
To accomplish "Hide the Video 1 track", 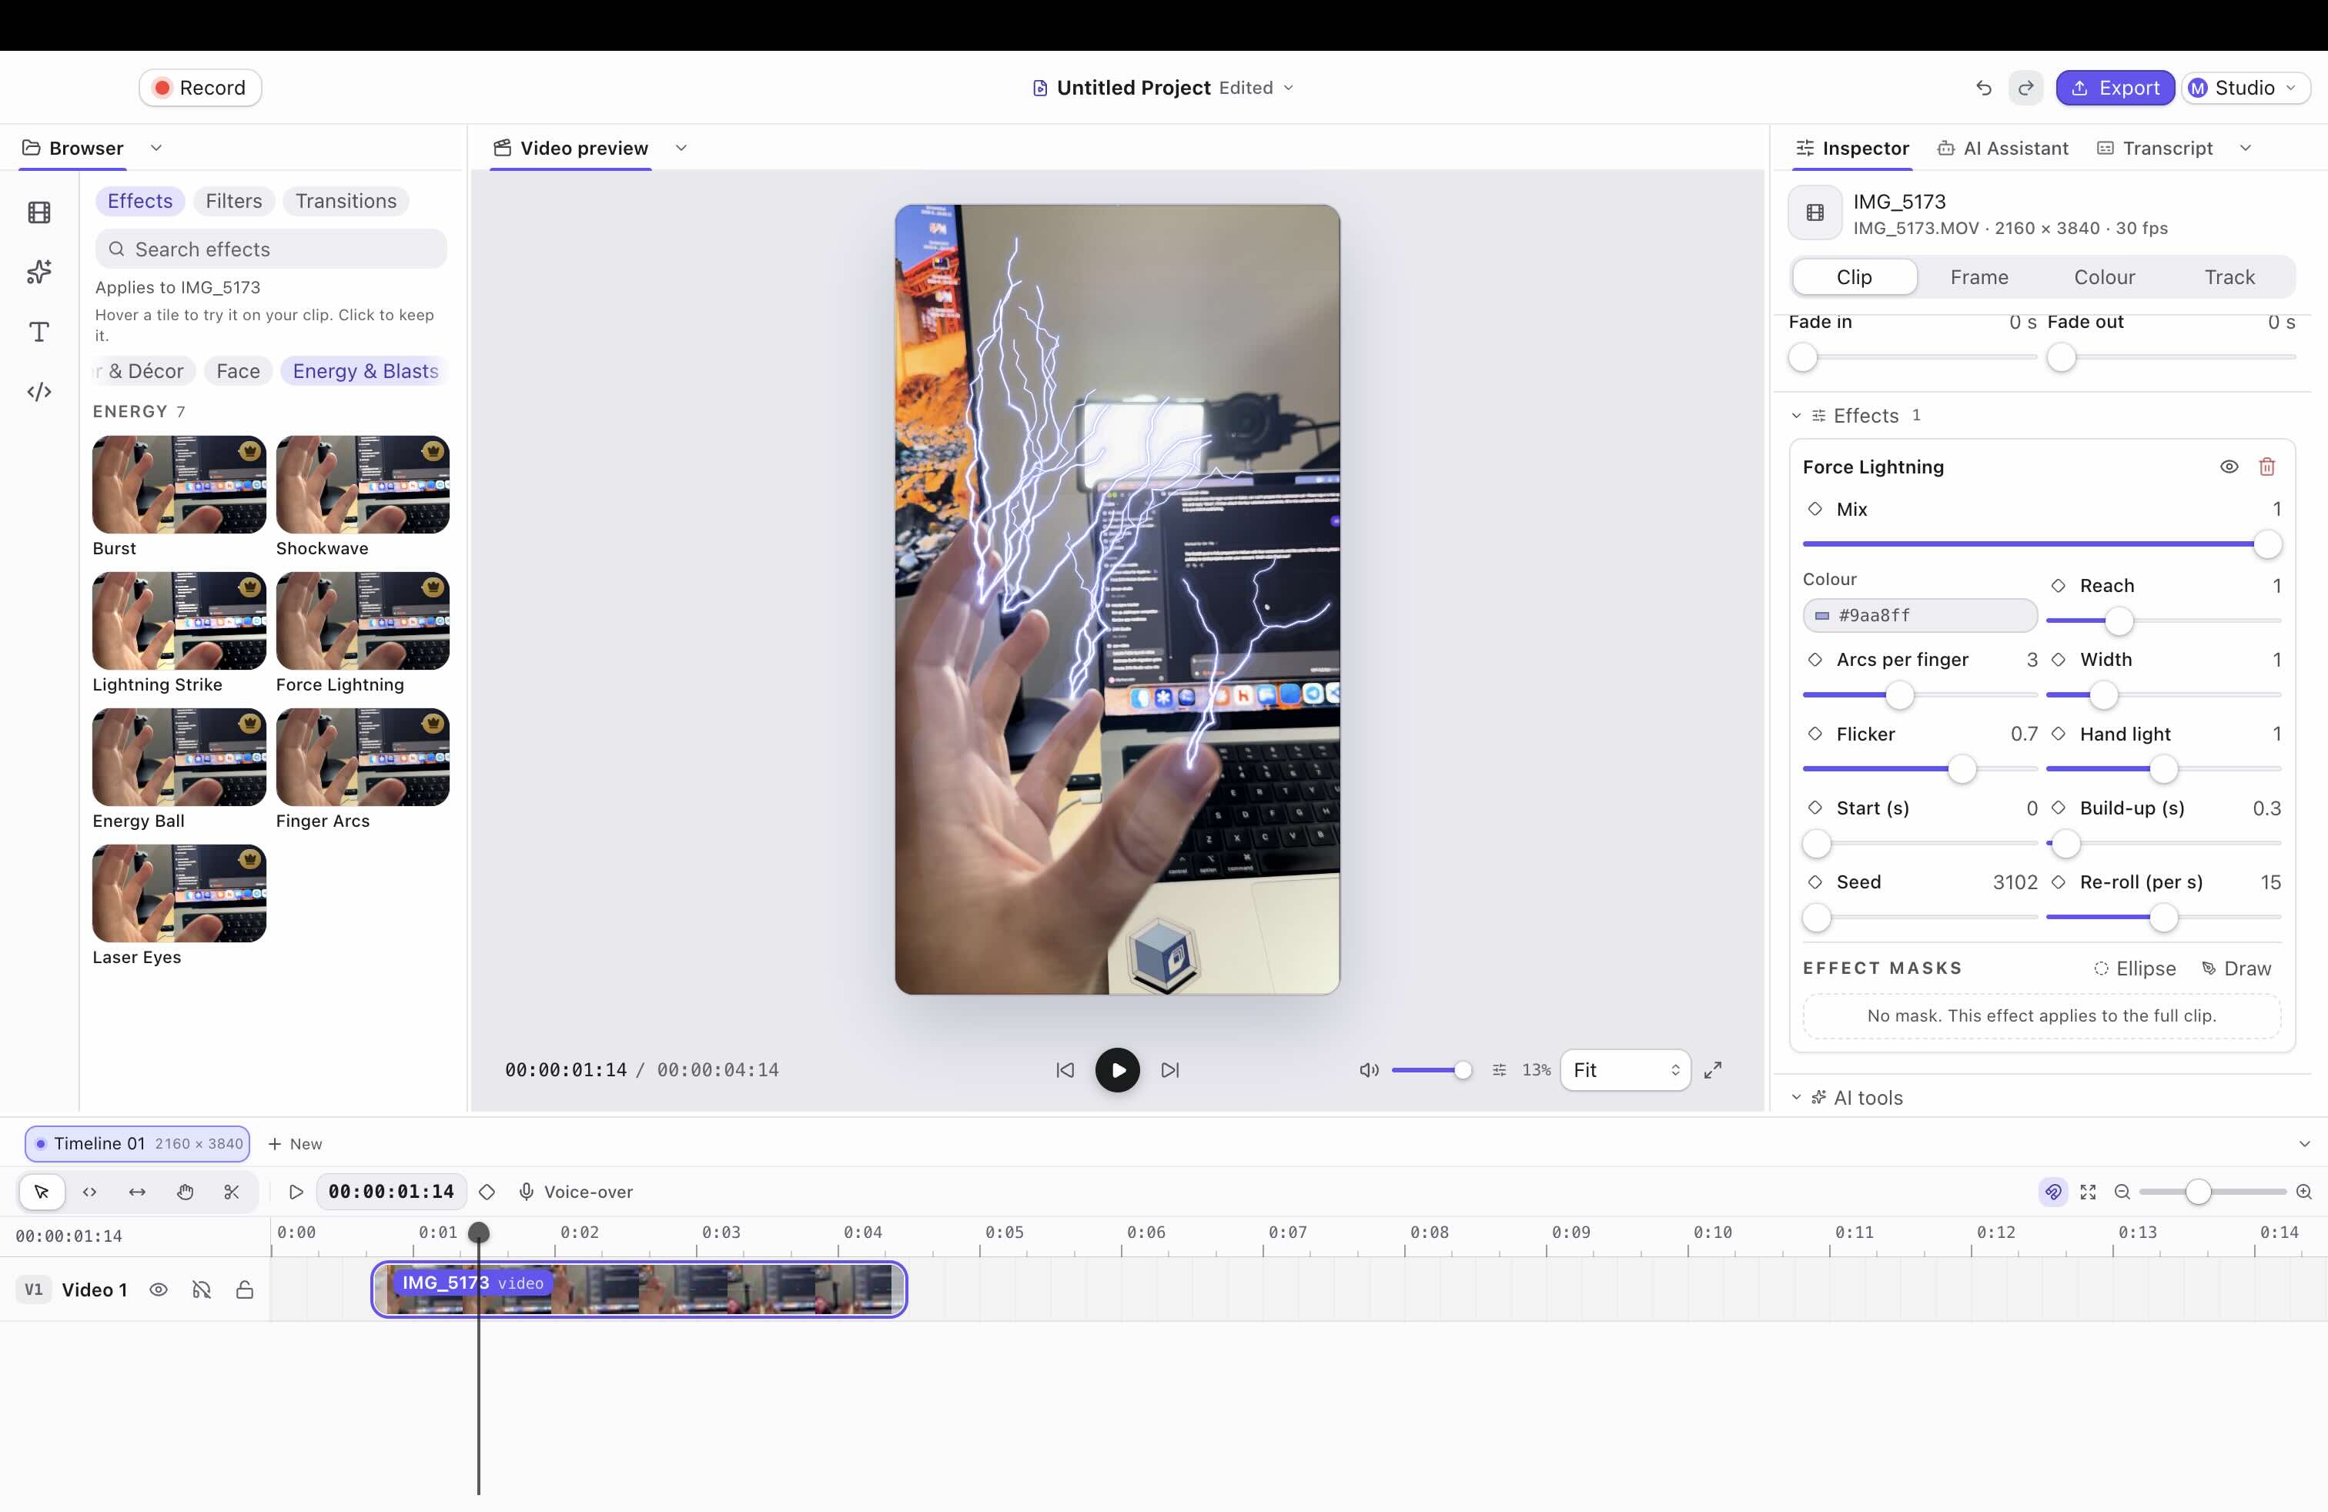I will pos(159,1289).
